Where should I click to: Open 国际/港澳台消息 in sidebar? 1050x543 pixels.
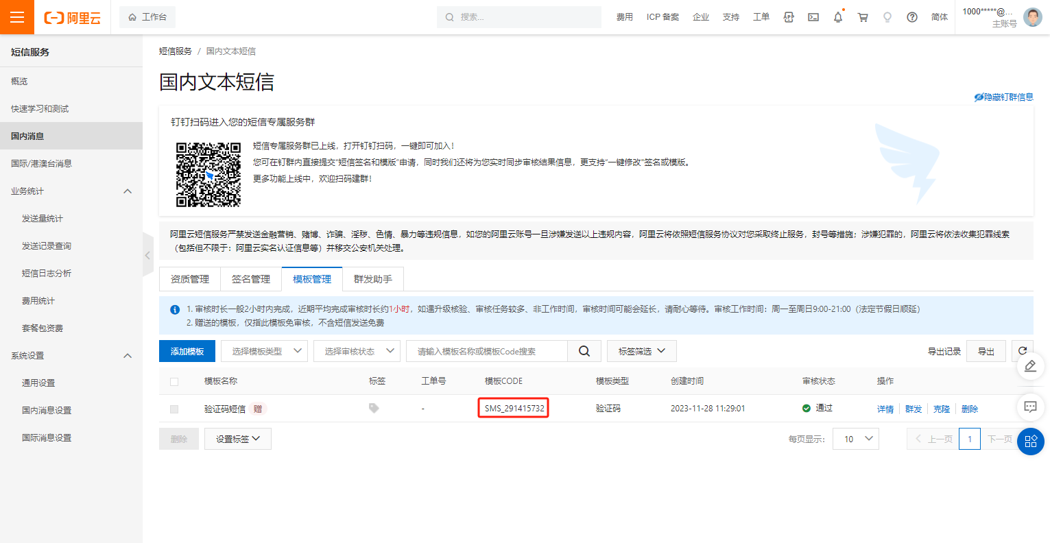(x=41, y=164)
